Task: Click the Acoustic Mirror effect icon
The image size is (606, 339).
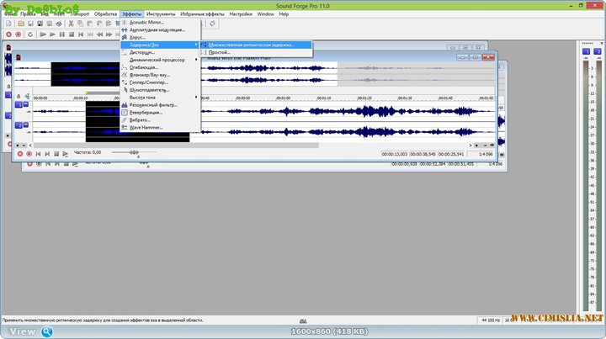Action: 125,23
